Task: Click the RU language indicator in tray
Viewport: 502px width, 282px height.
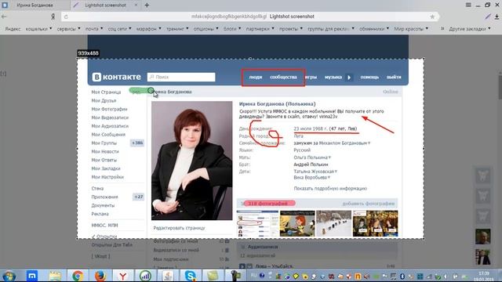Action: [253, 275]
